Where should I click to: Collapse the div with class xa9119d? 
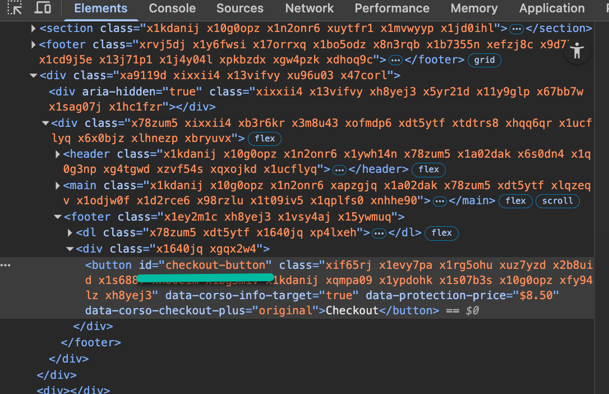(34, 75)
